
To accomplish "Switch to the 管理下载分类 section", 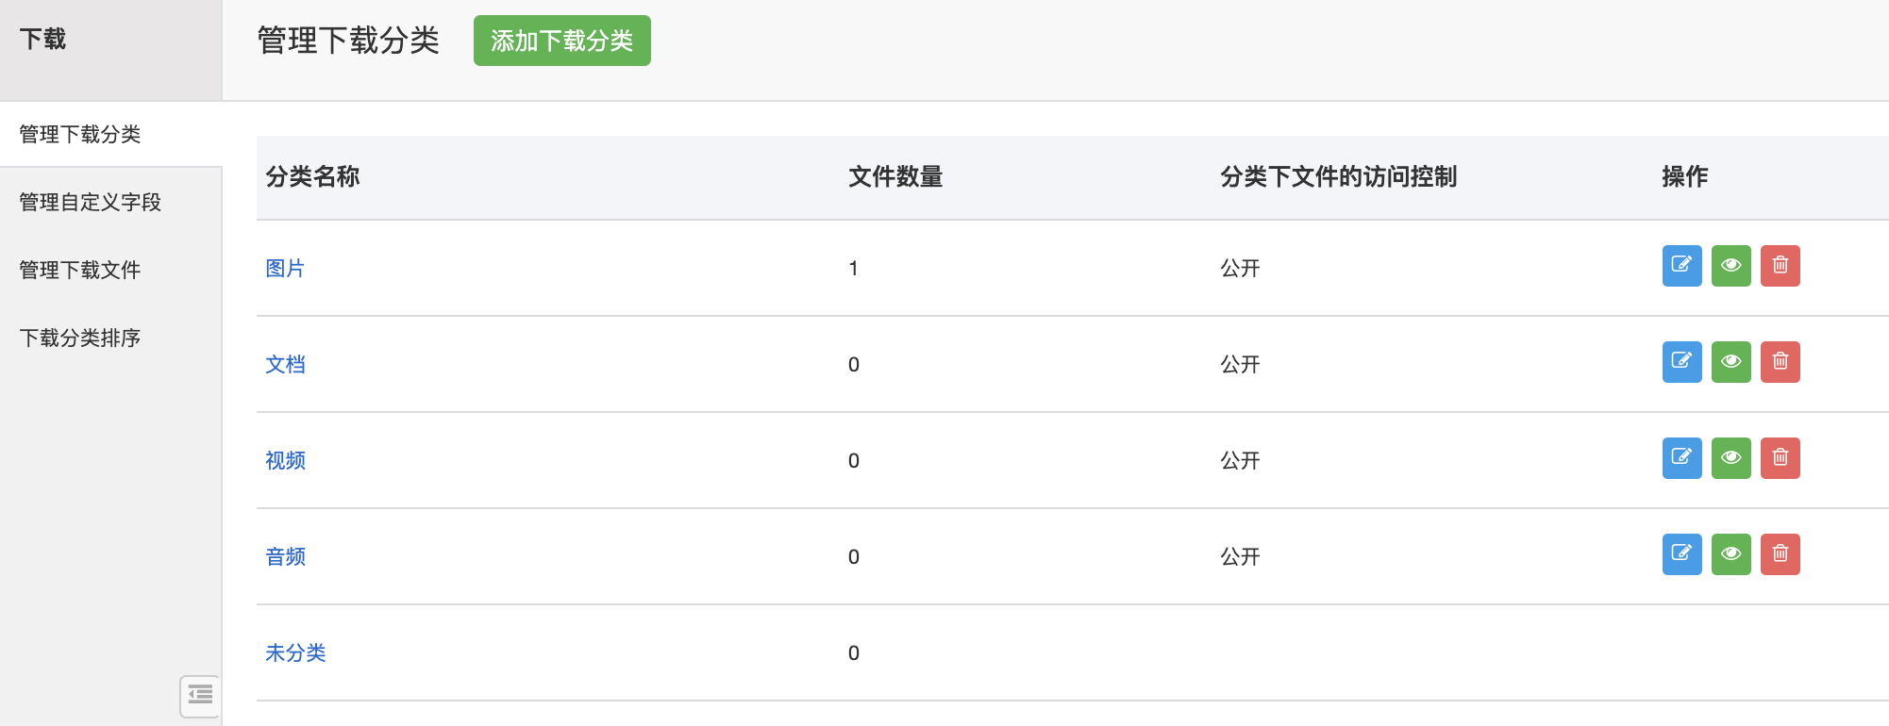I will coord(79,134).
